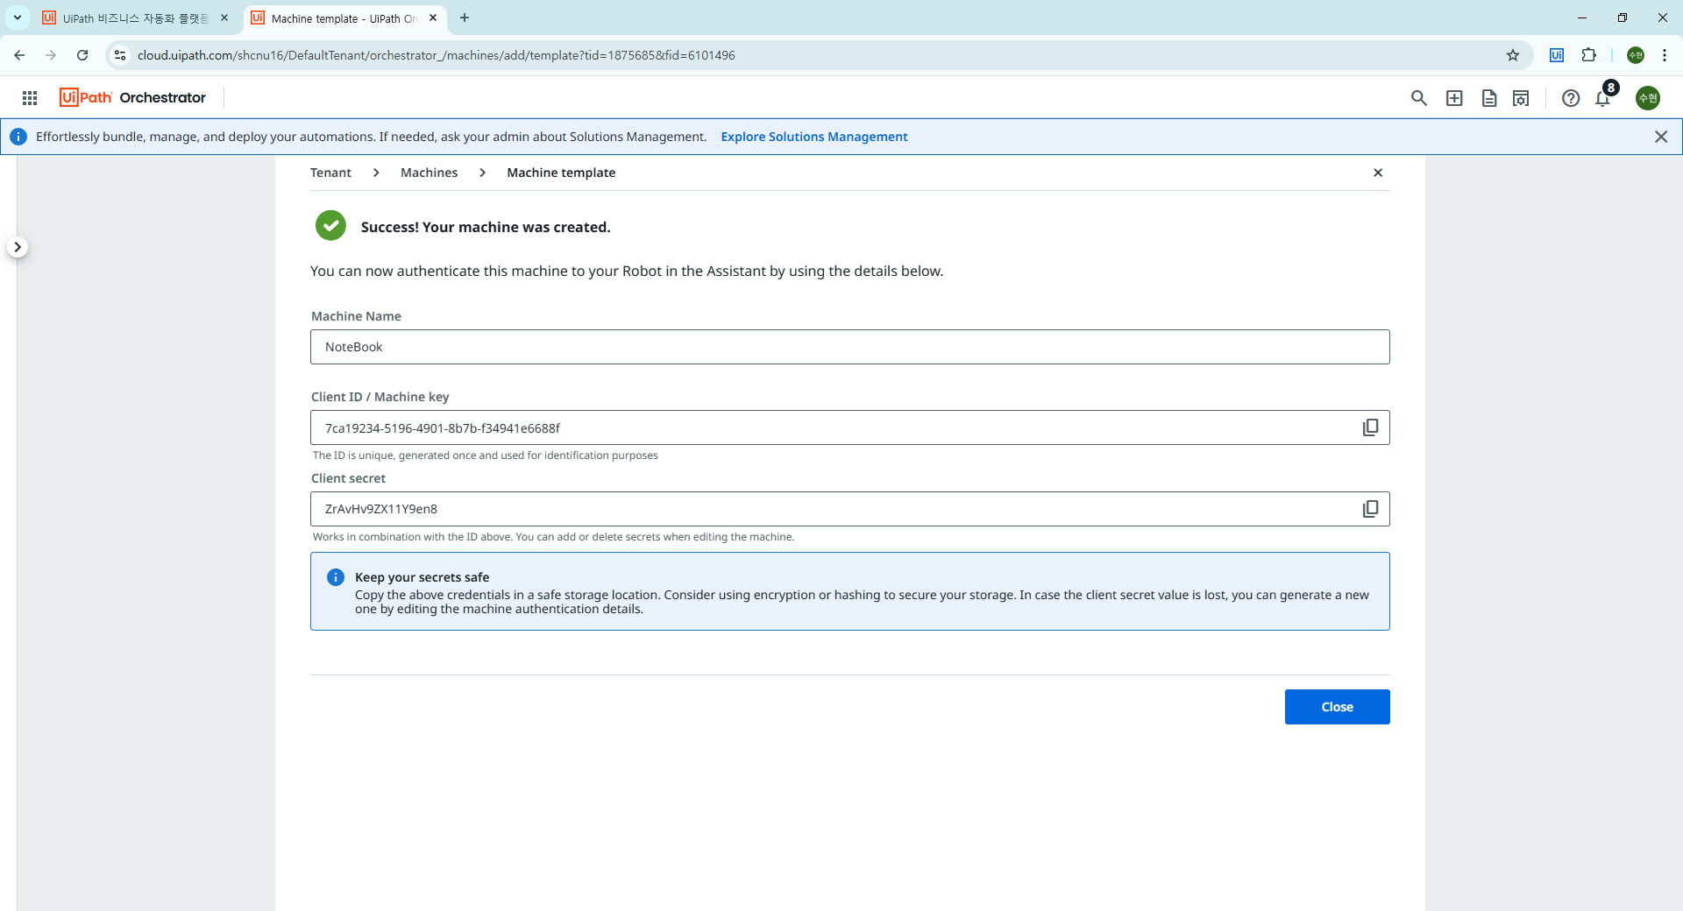Image resolution: width=1683 pixels, height=911 pixels.
Task: Click the Machine Name field NoteBook
Action: (849, 347)
